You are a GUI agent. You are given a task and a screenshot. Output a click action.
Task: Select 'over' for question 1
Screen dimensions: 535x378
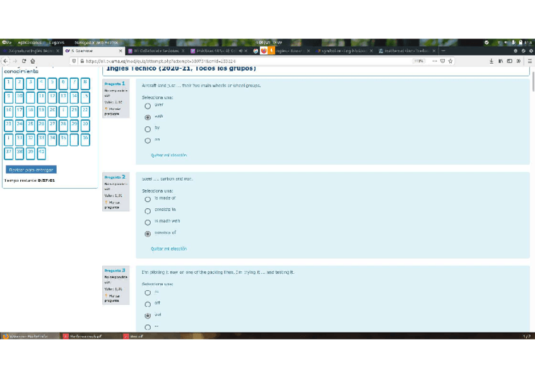[148, 106]
